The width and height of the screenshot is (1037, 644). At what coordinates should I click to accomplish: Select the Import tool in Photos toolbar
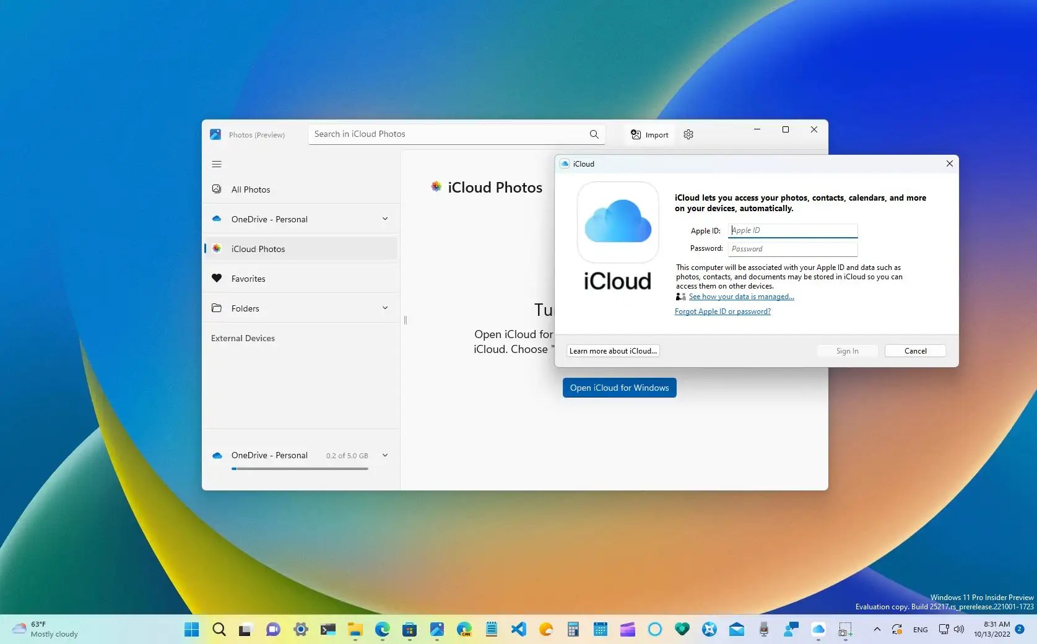coord(648,134)
